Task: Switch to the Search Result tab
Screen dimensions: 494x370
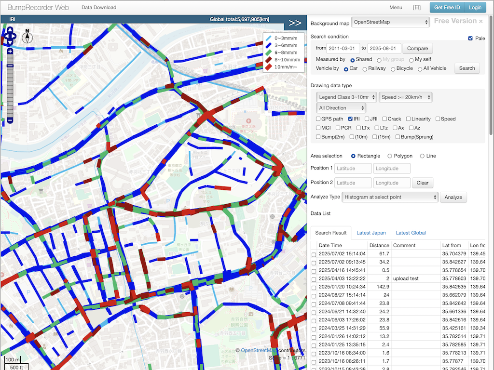Action: click(331, 233)
